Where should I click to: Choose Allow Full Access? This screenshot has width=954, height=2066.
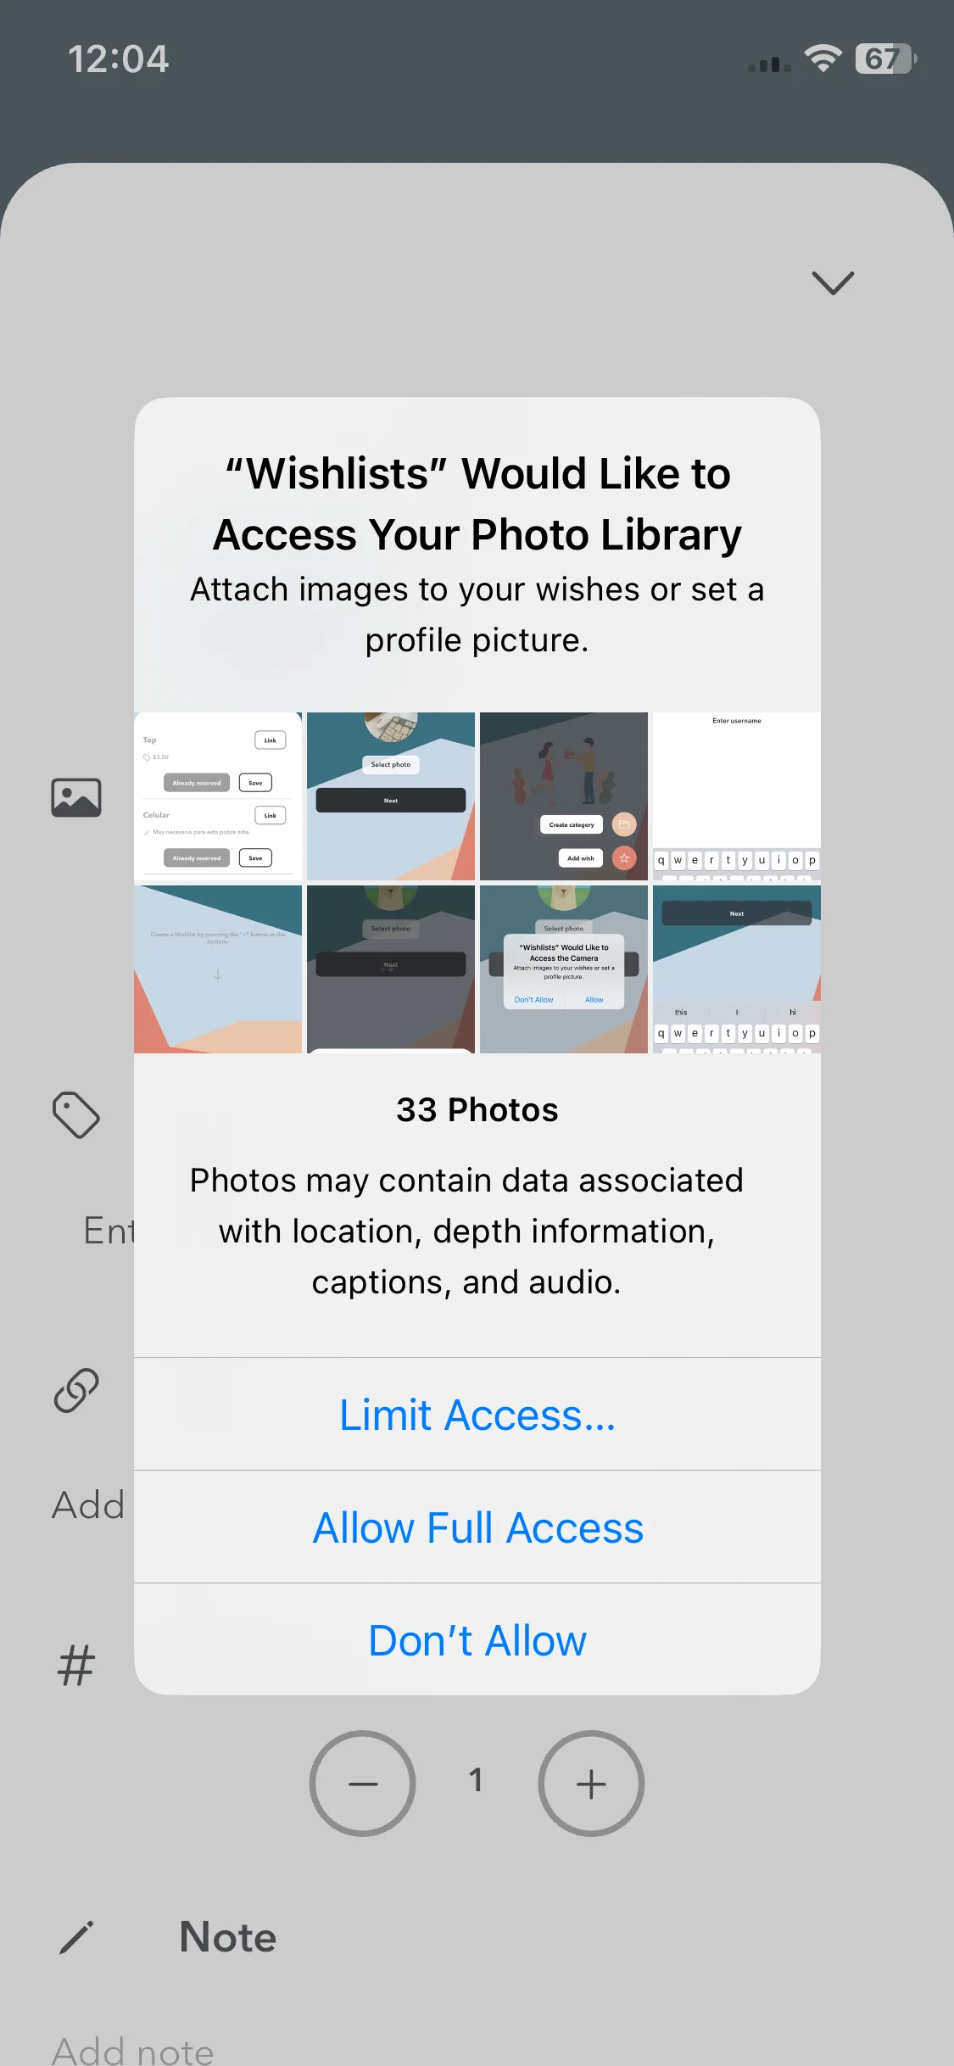tap(477, 1527)
